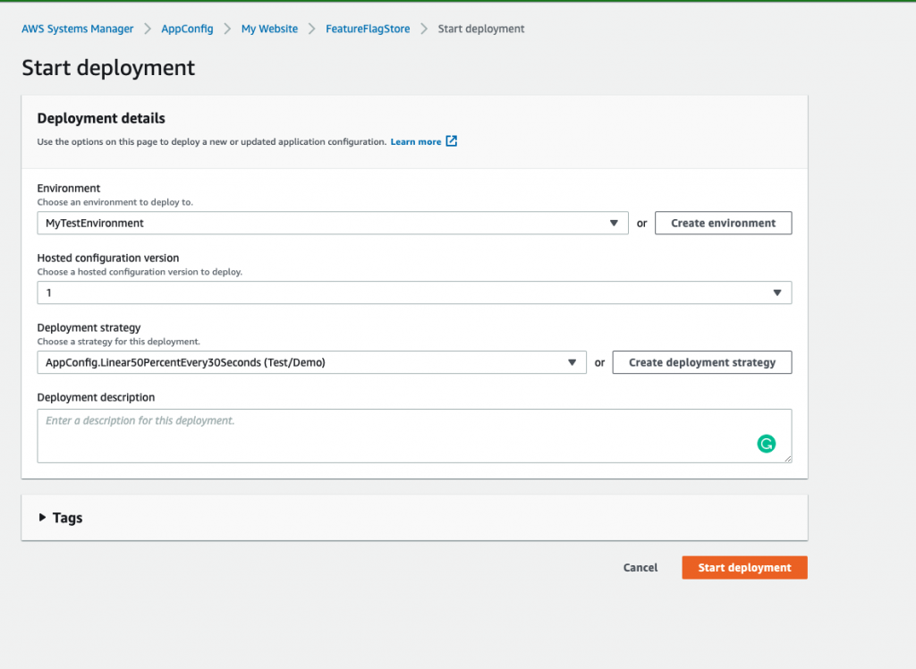Click 'Choose a strategy for this deployment.' hint

119,342
